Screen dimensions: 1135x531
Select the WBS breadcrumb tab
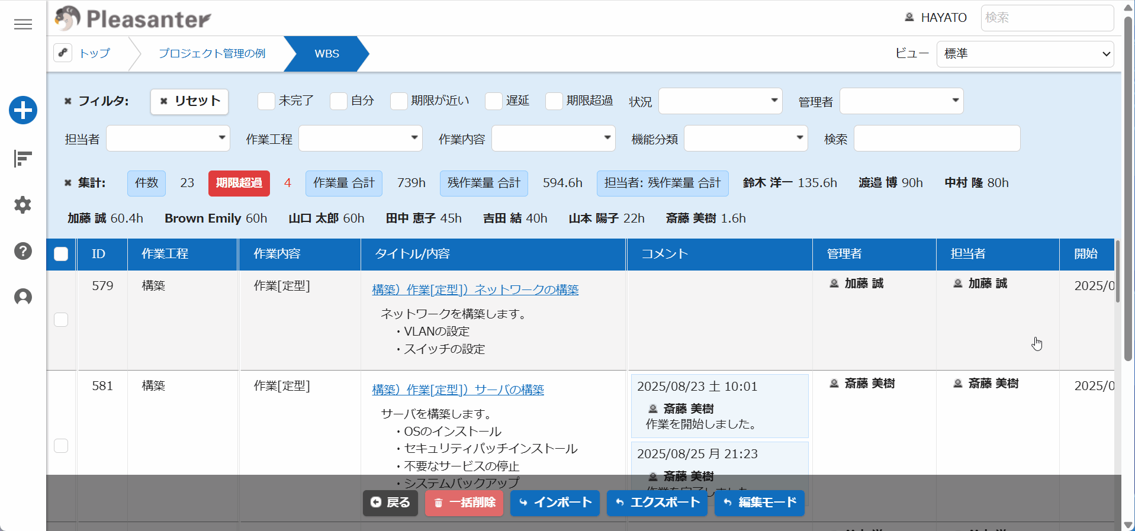[x=327, y=53]
